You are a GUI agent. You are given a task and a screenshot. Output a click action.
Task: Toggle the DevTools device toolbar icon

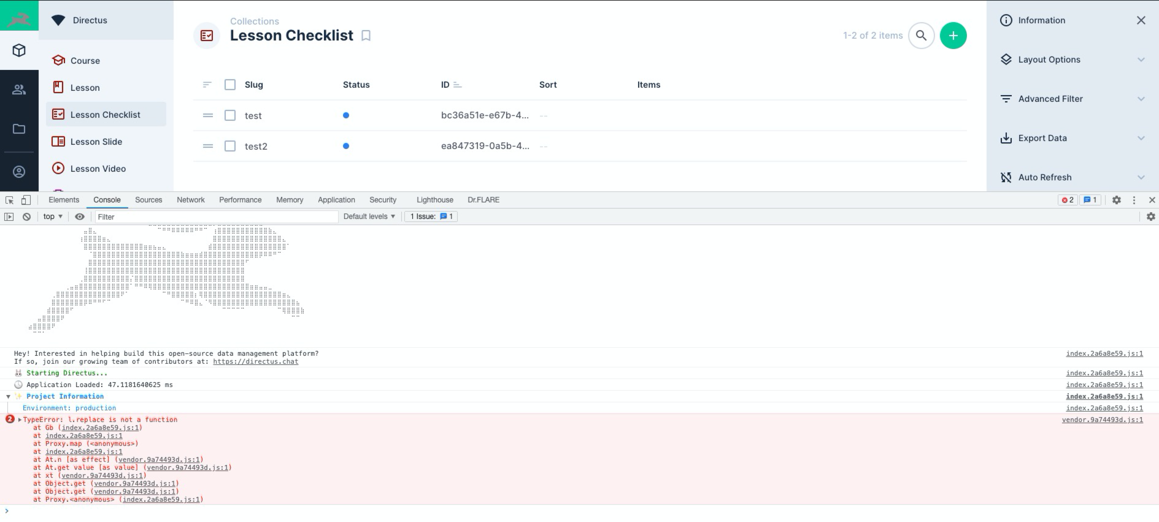click(26, 200)
